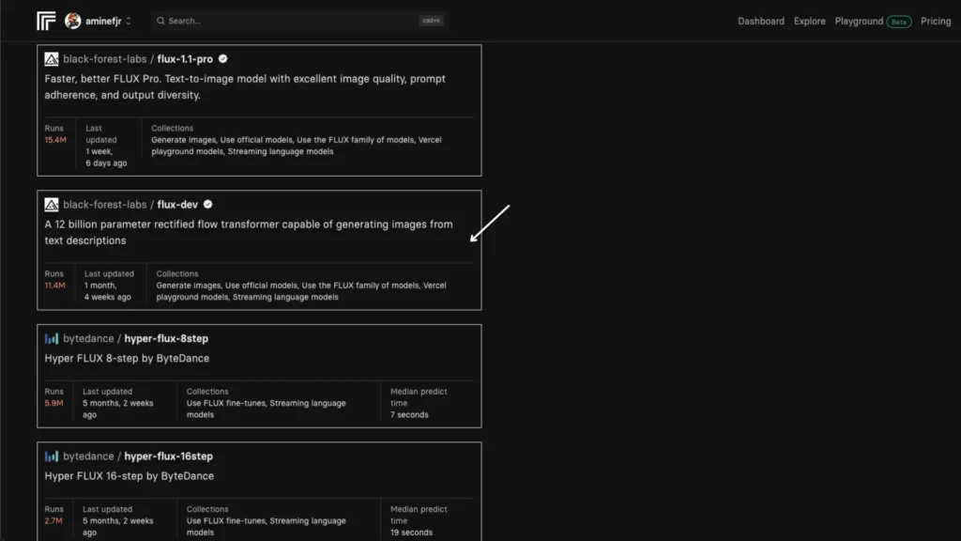Click the collections text in flux-dev card

(x=301, y=291)
